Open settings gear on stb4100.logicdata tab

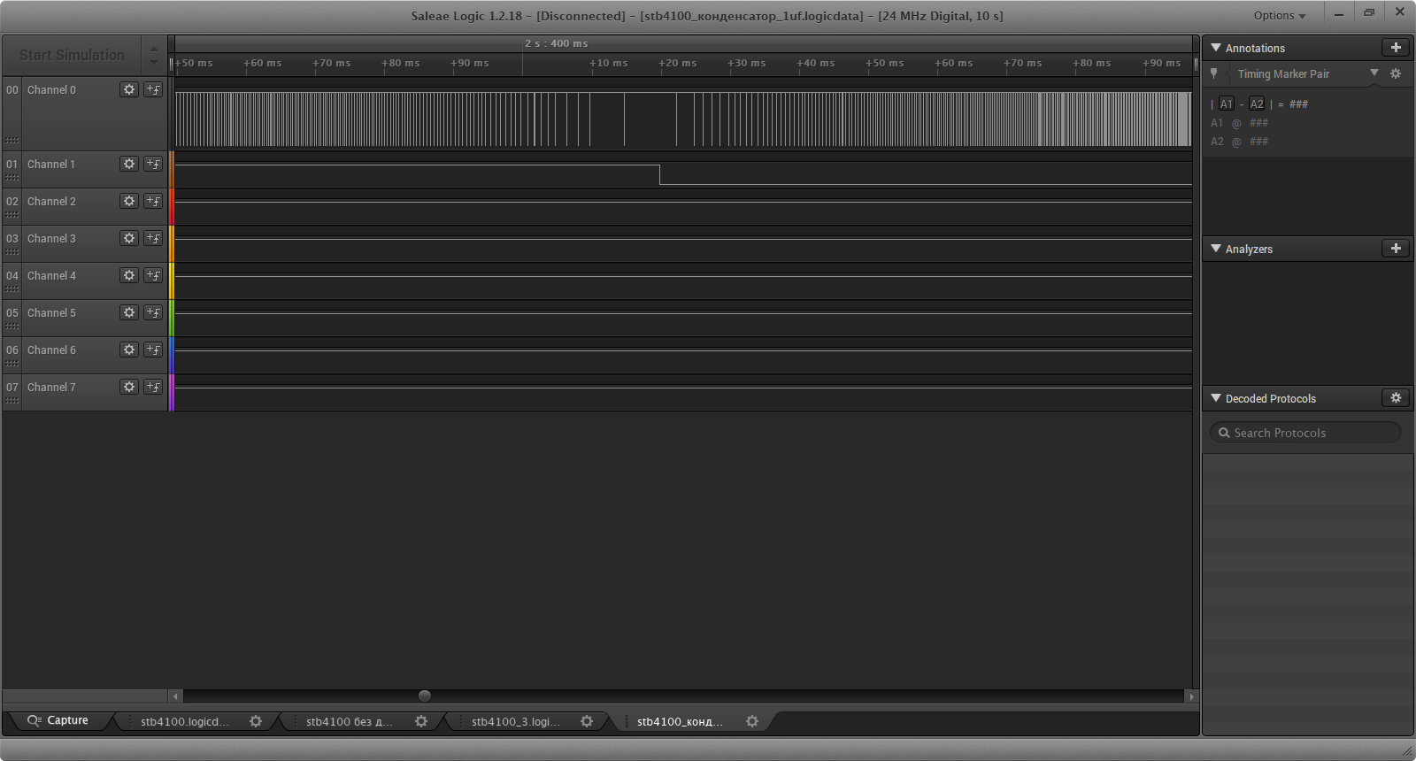(x=256, y=721)
